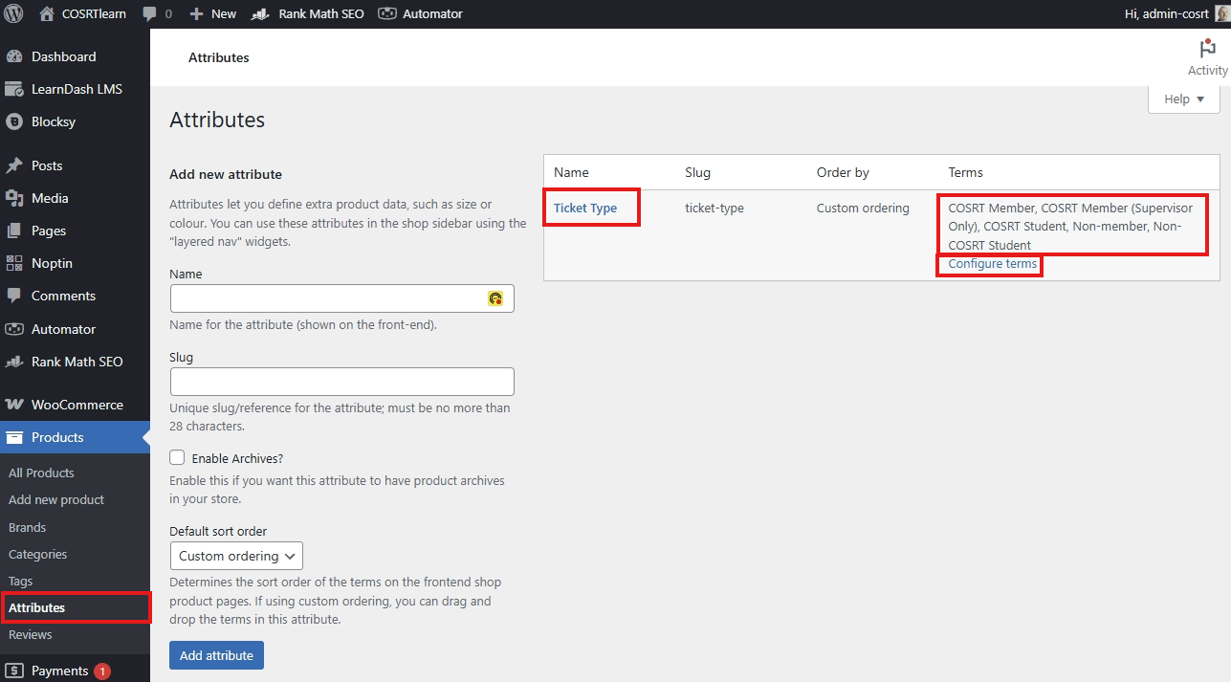Click the Custom ordering table cell

(863, 208)
